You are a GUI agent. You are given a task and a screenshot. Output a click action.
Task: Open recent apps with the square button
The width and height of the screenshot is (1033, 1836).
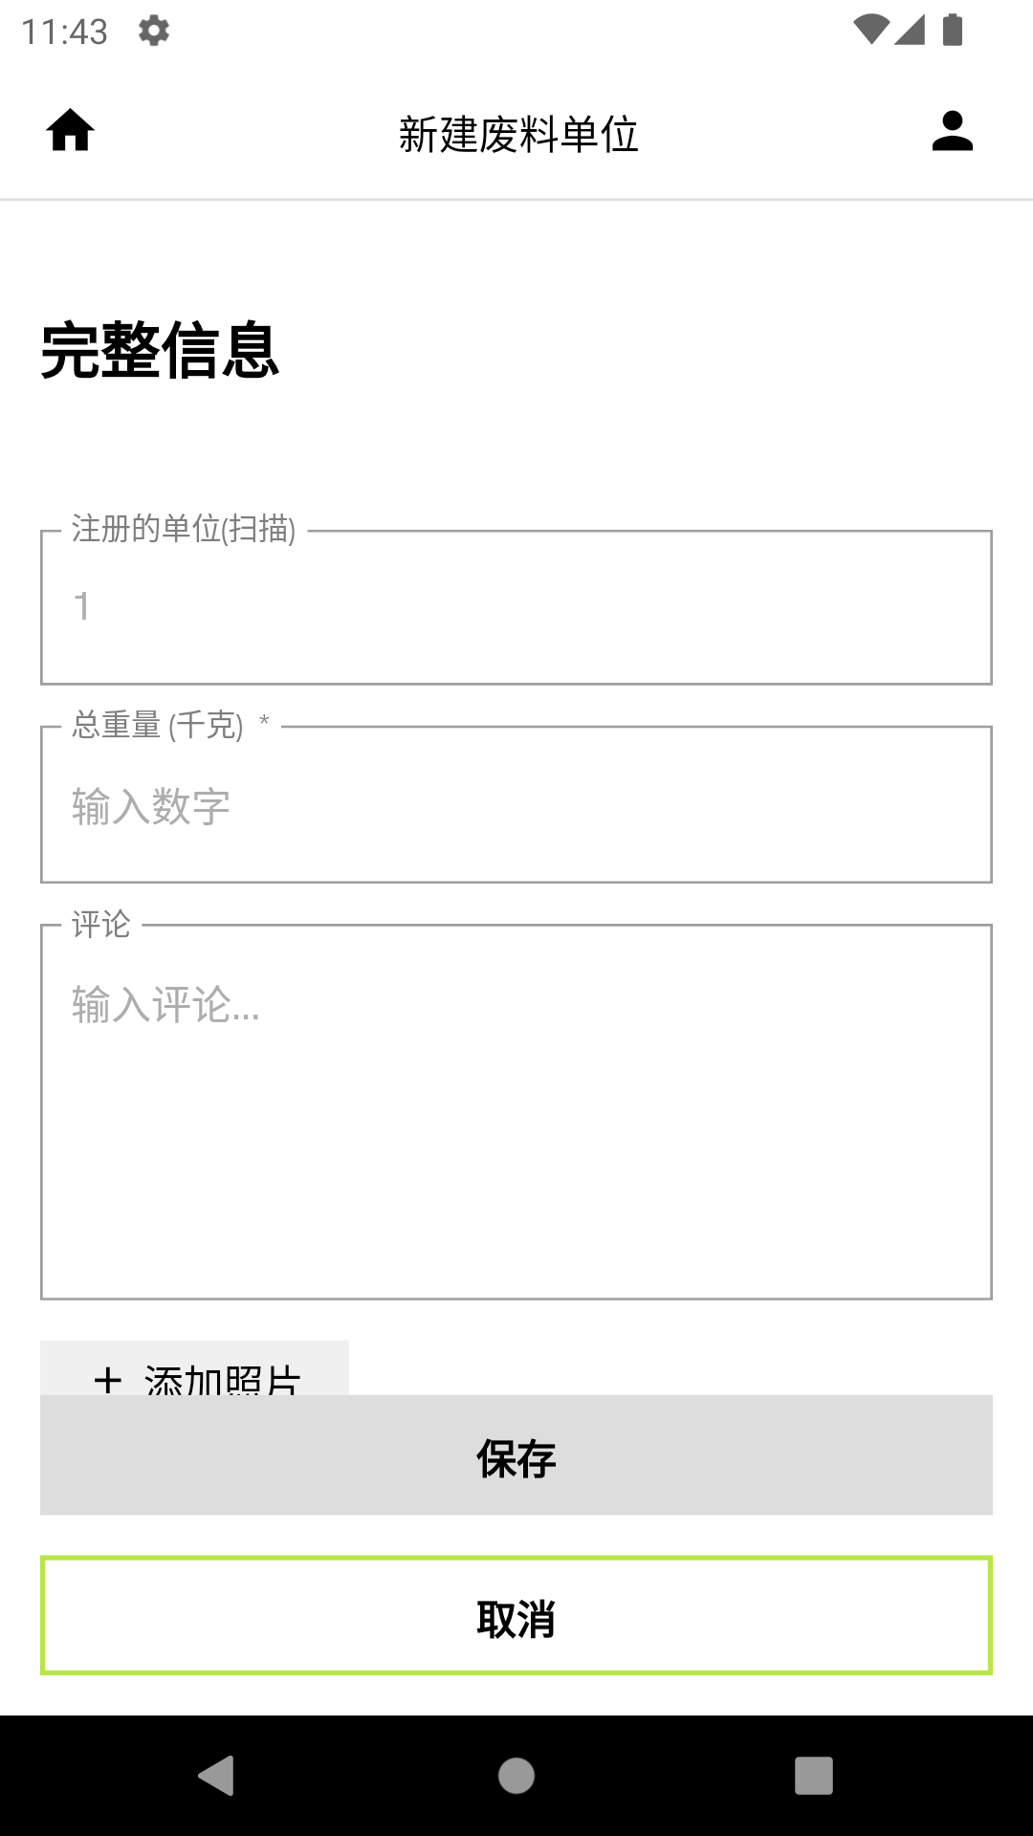(x=813, y=1776)
